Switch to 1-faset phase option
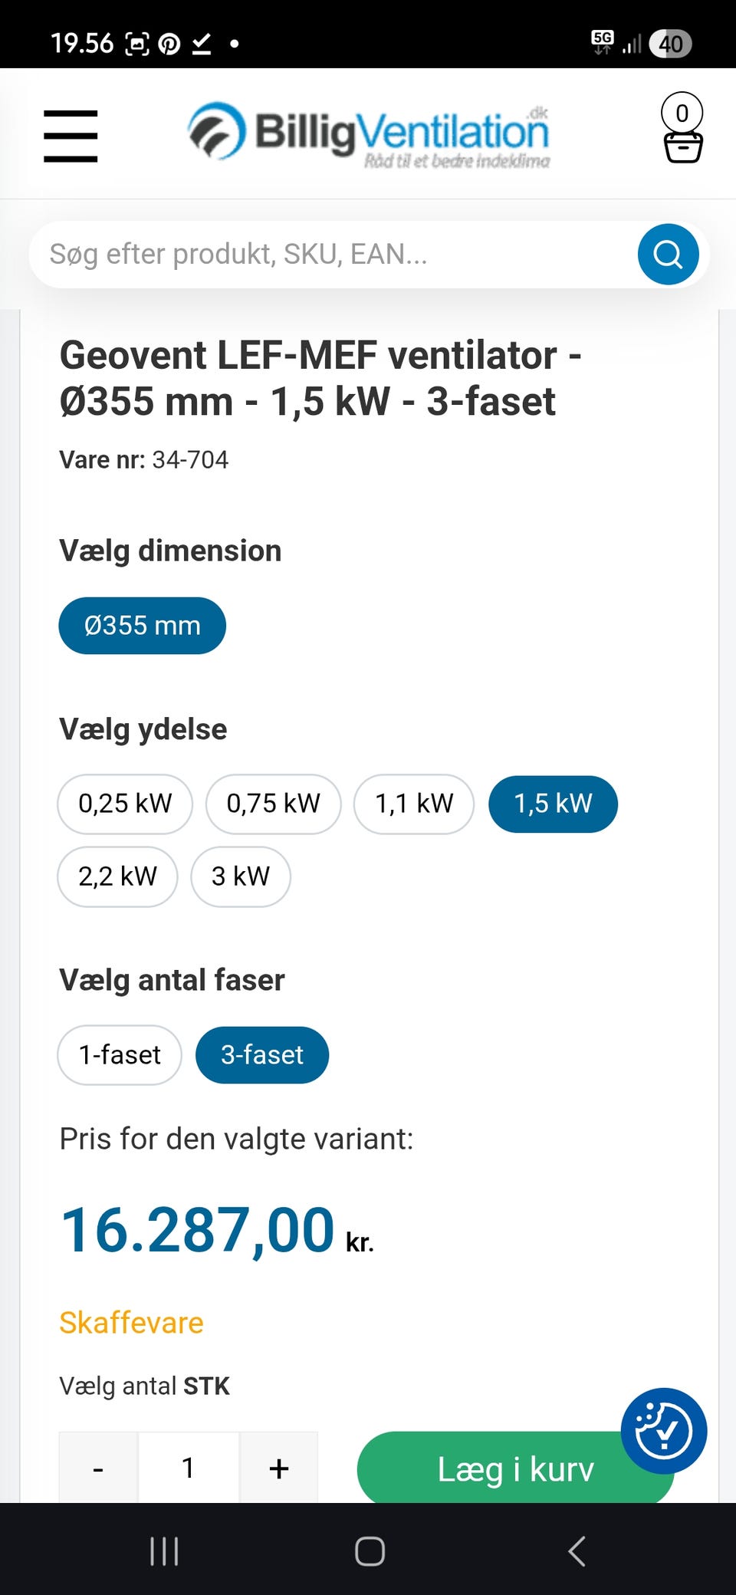The image size is (736, 1595). [120, 1055]
